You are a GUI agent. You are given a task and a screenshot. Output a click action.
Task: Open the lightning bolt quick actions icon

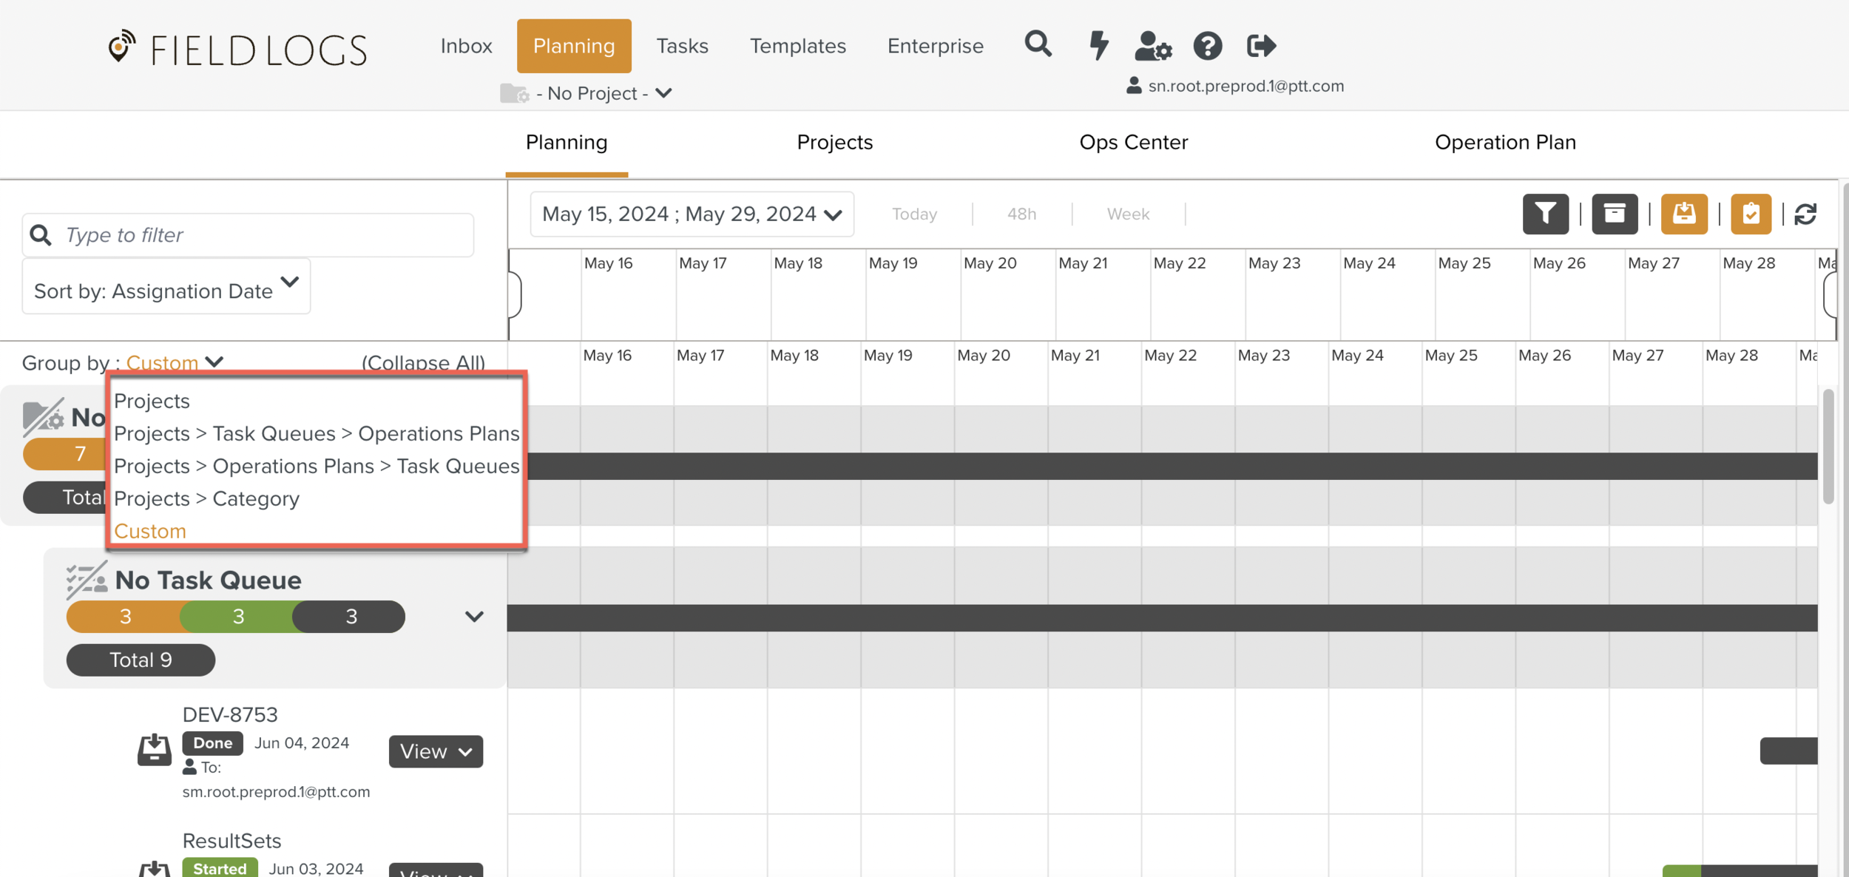pyautogui.click(x=1099, y=45)
